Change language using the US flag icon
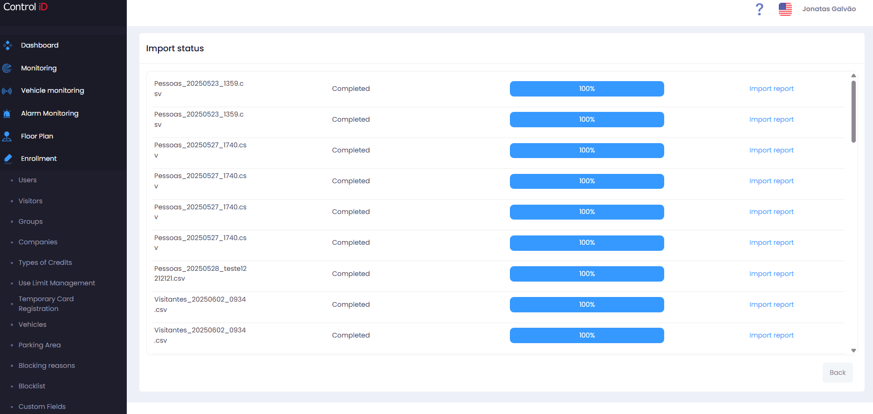Screen dimensions: 873x414 (785, 9)
